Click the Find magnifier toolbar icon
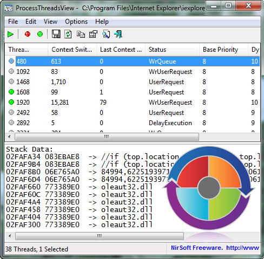 click(x=106, y=34)
